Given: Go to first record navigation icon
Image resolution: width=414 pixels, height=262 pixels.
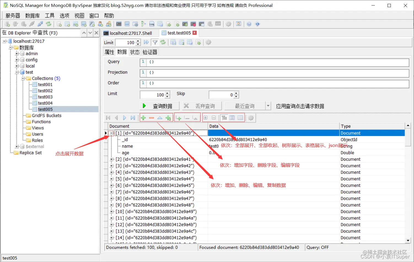Looking at the screenshot, I should (x=108, y=118).
